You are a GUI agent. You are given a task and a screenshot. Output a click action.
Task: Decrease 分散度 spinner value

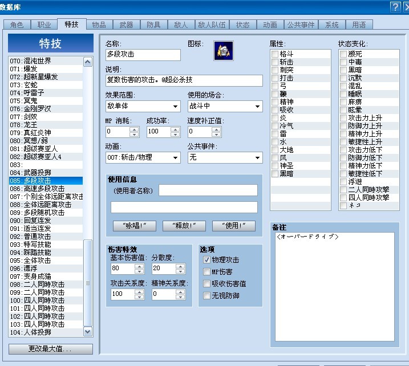click(x=180, y=271)
